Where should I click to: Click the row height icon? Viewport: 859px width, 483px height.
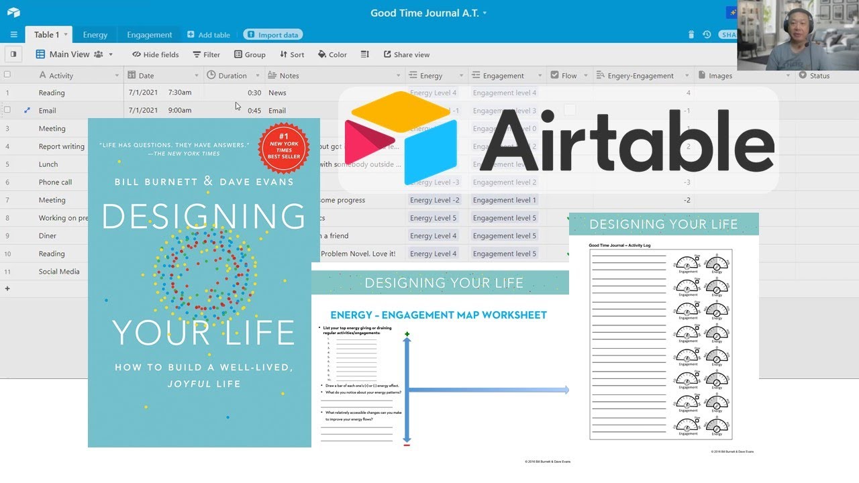click(x=364, y=54)
